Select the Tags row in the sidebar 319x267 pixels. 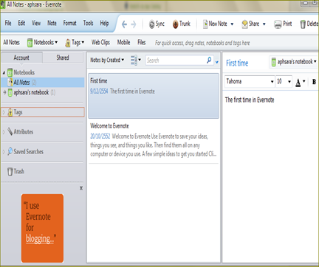[x=43, y=112]
